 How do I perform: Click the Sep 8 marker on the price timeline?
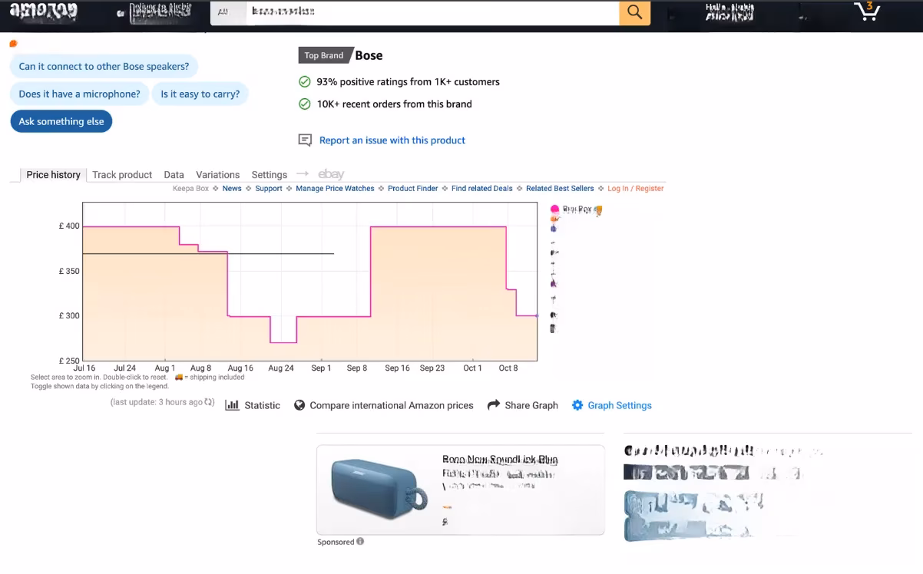[356, 368]
